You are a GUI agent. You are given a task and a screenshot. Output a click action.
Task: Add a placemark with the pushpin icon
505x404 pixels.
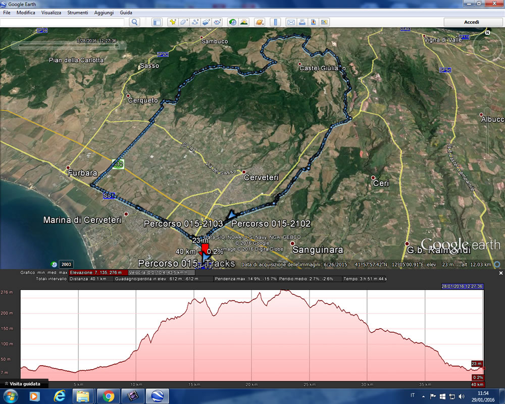(x=173, y=22)
